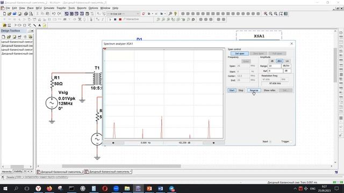Click the Open file folder icon in toolbar
Screen dimensions: 344x193
[10, 14]
